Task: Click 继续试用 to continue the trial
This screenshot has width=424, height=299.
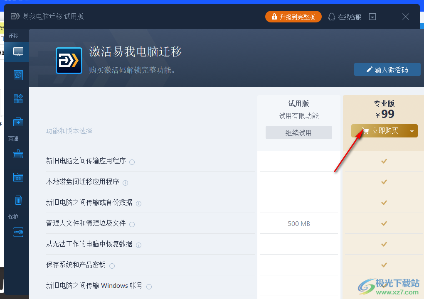Action: [x=298, y=133]
